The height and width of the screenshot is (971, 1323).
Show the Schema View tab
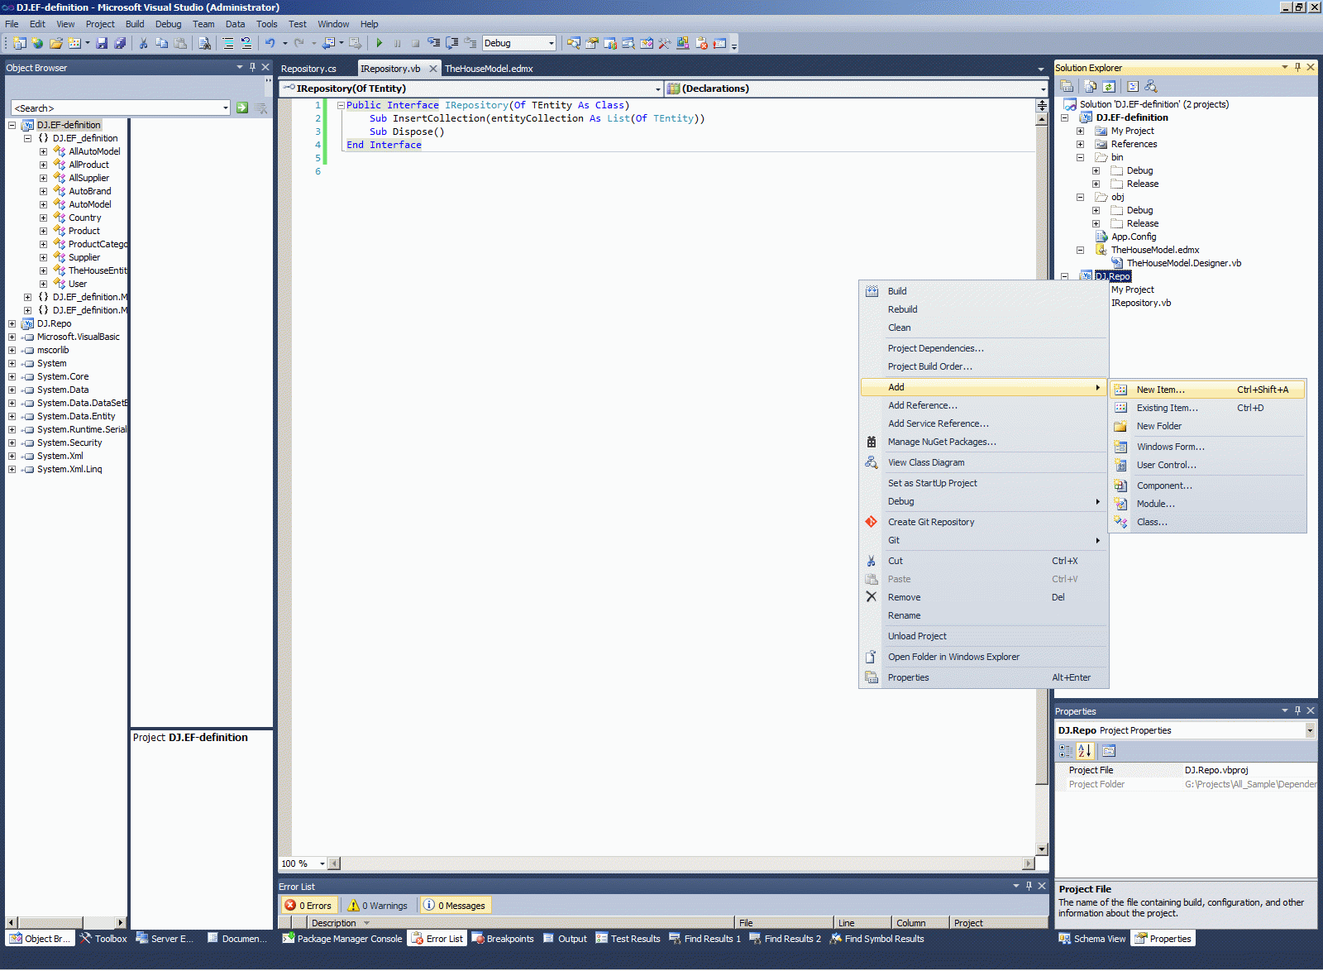1092,939
